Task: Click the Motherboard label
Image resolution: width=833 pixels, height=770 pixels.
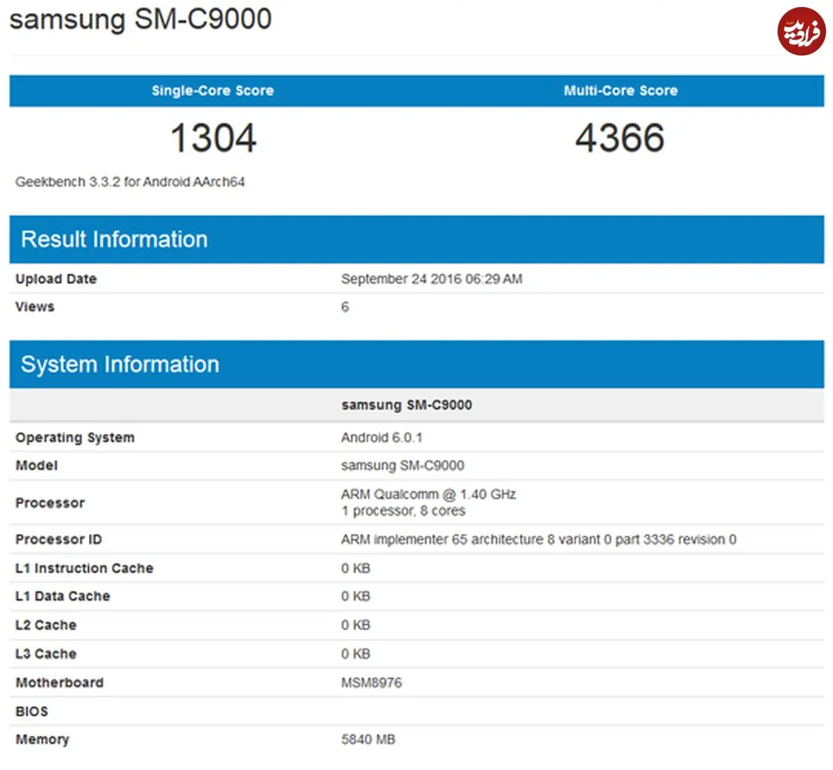Action: point(60,683)
